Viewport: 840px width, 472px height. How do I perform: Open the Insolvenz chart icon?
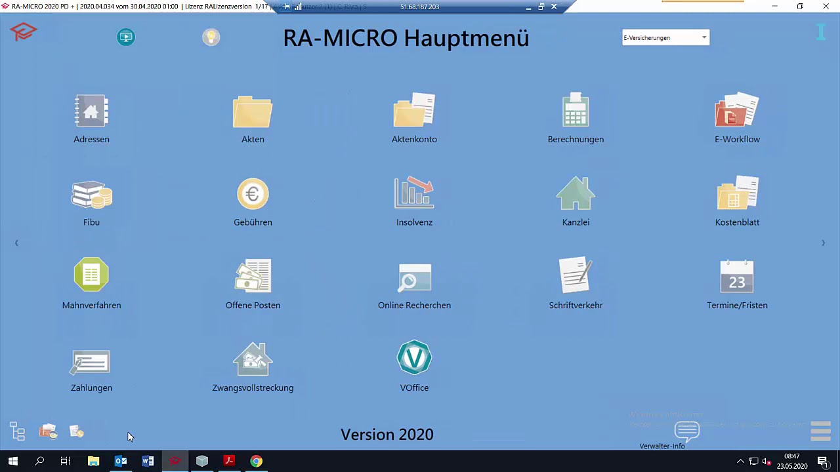414,193
